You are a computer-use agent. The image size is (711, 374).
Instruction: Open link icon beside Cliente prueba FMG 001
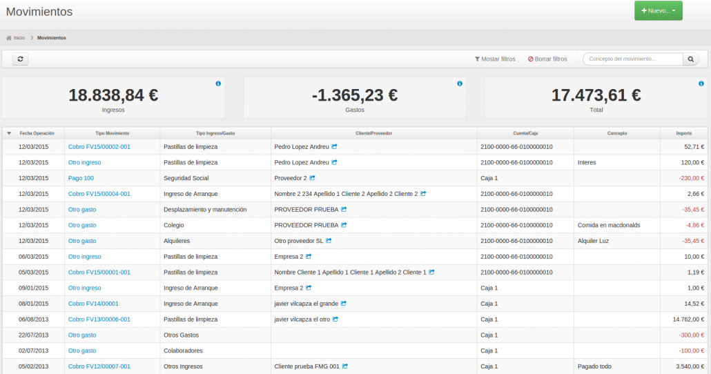[x=345, y=366]
